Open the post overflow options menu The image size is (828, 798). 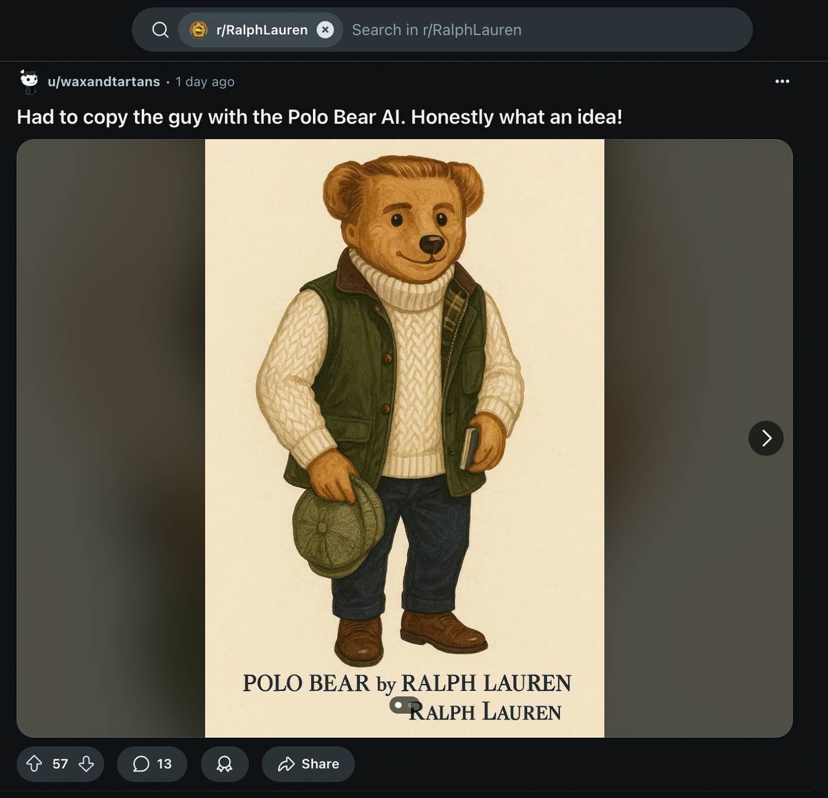click(x=782, y=81)
